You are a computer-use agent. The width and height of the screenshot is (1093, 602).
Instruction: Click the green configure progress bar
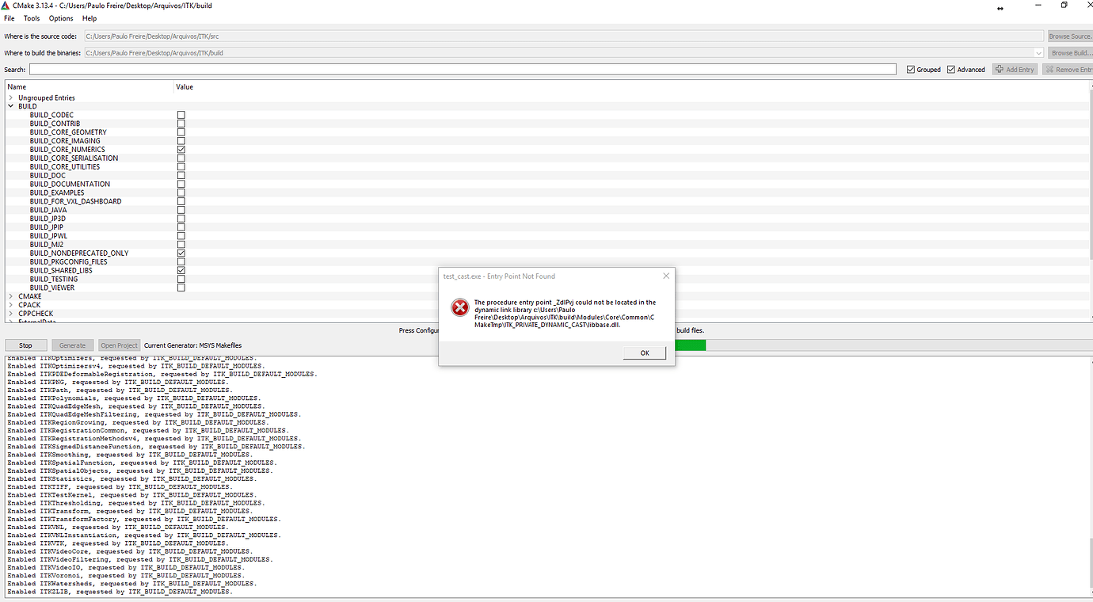coord(691,345)
